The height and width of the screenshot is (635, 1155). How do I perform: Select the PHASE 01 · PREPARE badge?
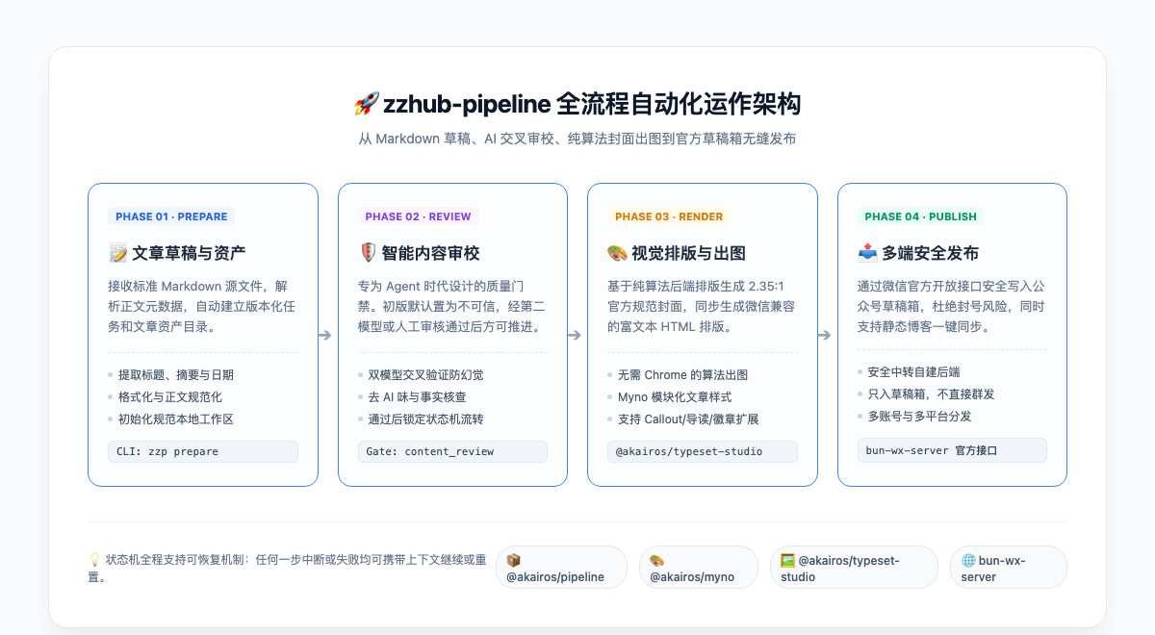click(x=171, y=216)
